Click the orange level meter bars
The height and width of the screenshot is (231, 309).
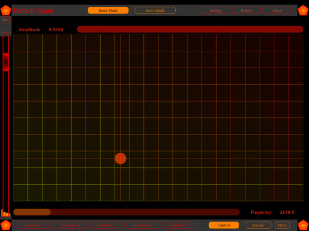click(6, 213)
